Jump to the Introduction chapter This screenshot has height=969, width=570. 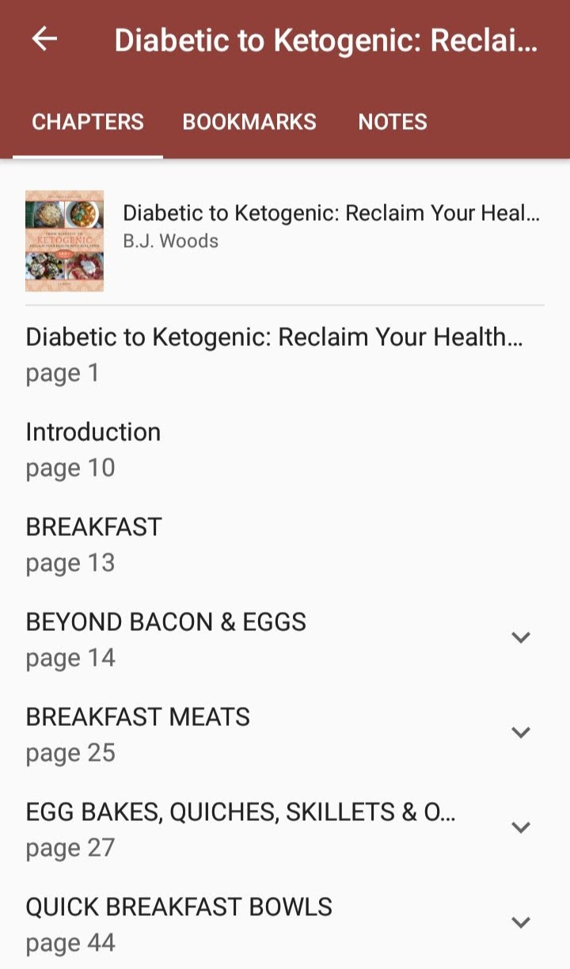(93, 432)
